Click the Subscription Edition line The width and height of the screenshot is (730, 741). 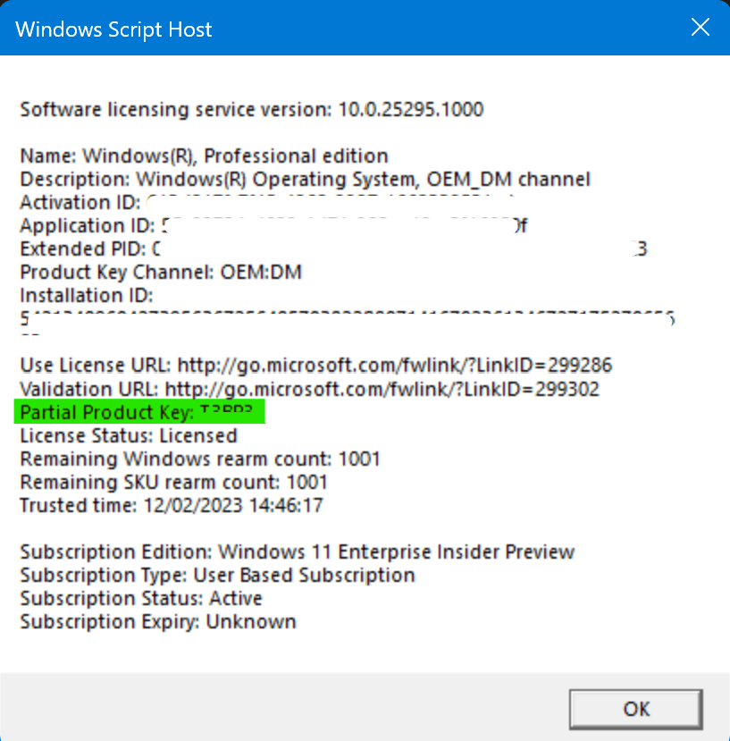297,552
